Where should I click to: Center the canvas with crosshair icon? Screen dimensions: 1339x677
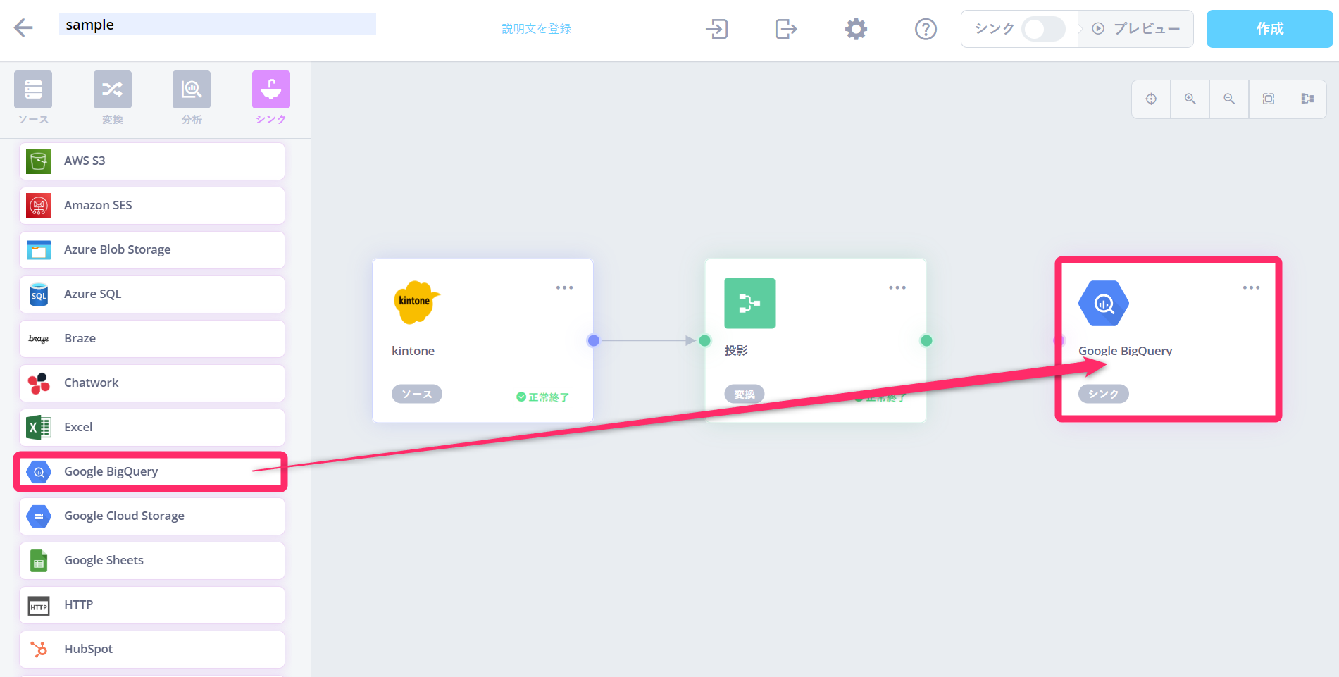click(1151, 99)
